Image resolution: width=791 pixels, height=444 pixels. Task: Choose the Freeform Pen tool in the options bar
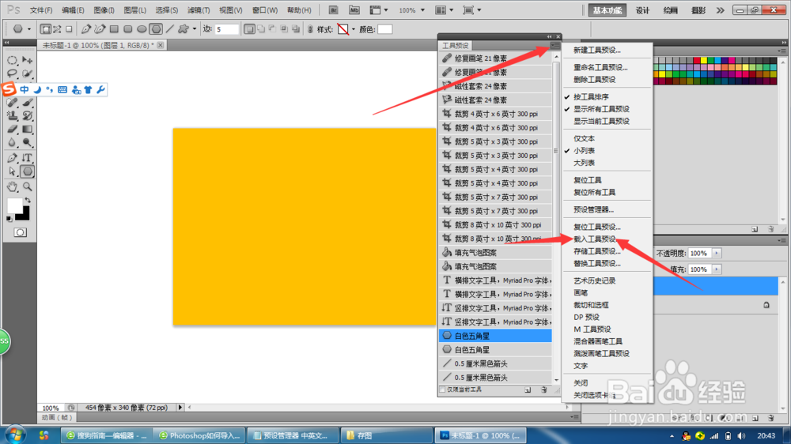[x=100, y=29]
